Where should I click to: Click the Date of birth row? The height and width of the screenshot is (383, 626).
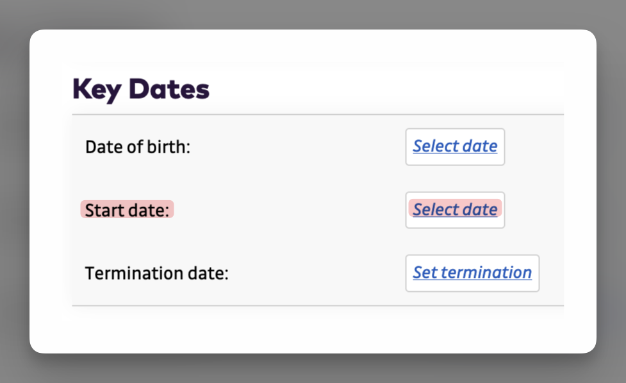(x=288, y=146)
